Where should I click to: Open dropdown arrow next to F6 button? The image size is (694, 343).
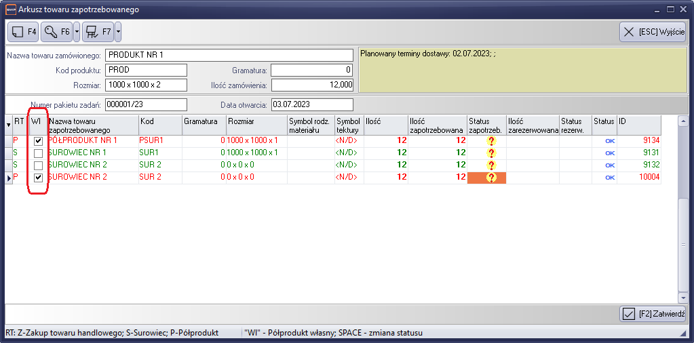point(77,32)
